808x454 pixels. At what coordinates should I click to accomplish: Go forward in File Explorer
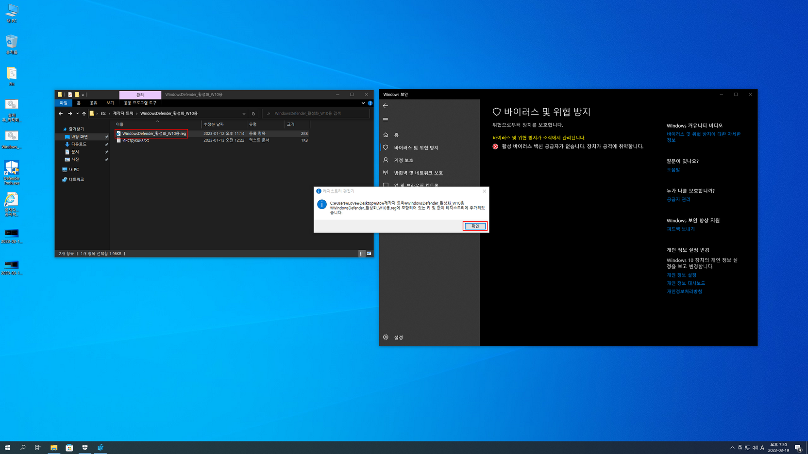[70, 113]
